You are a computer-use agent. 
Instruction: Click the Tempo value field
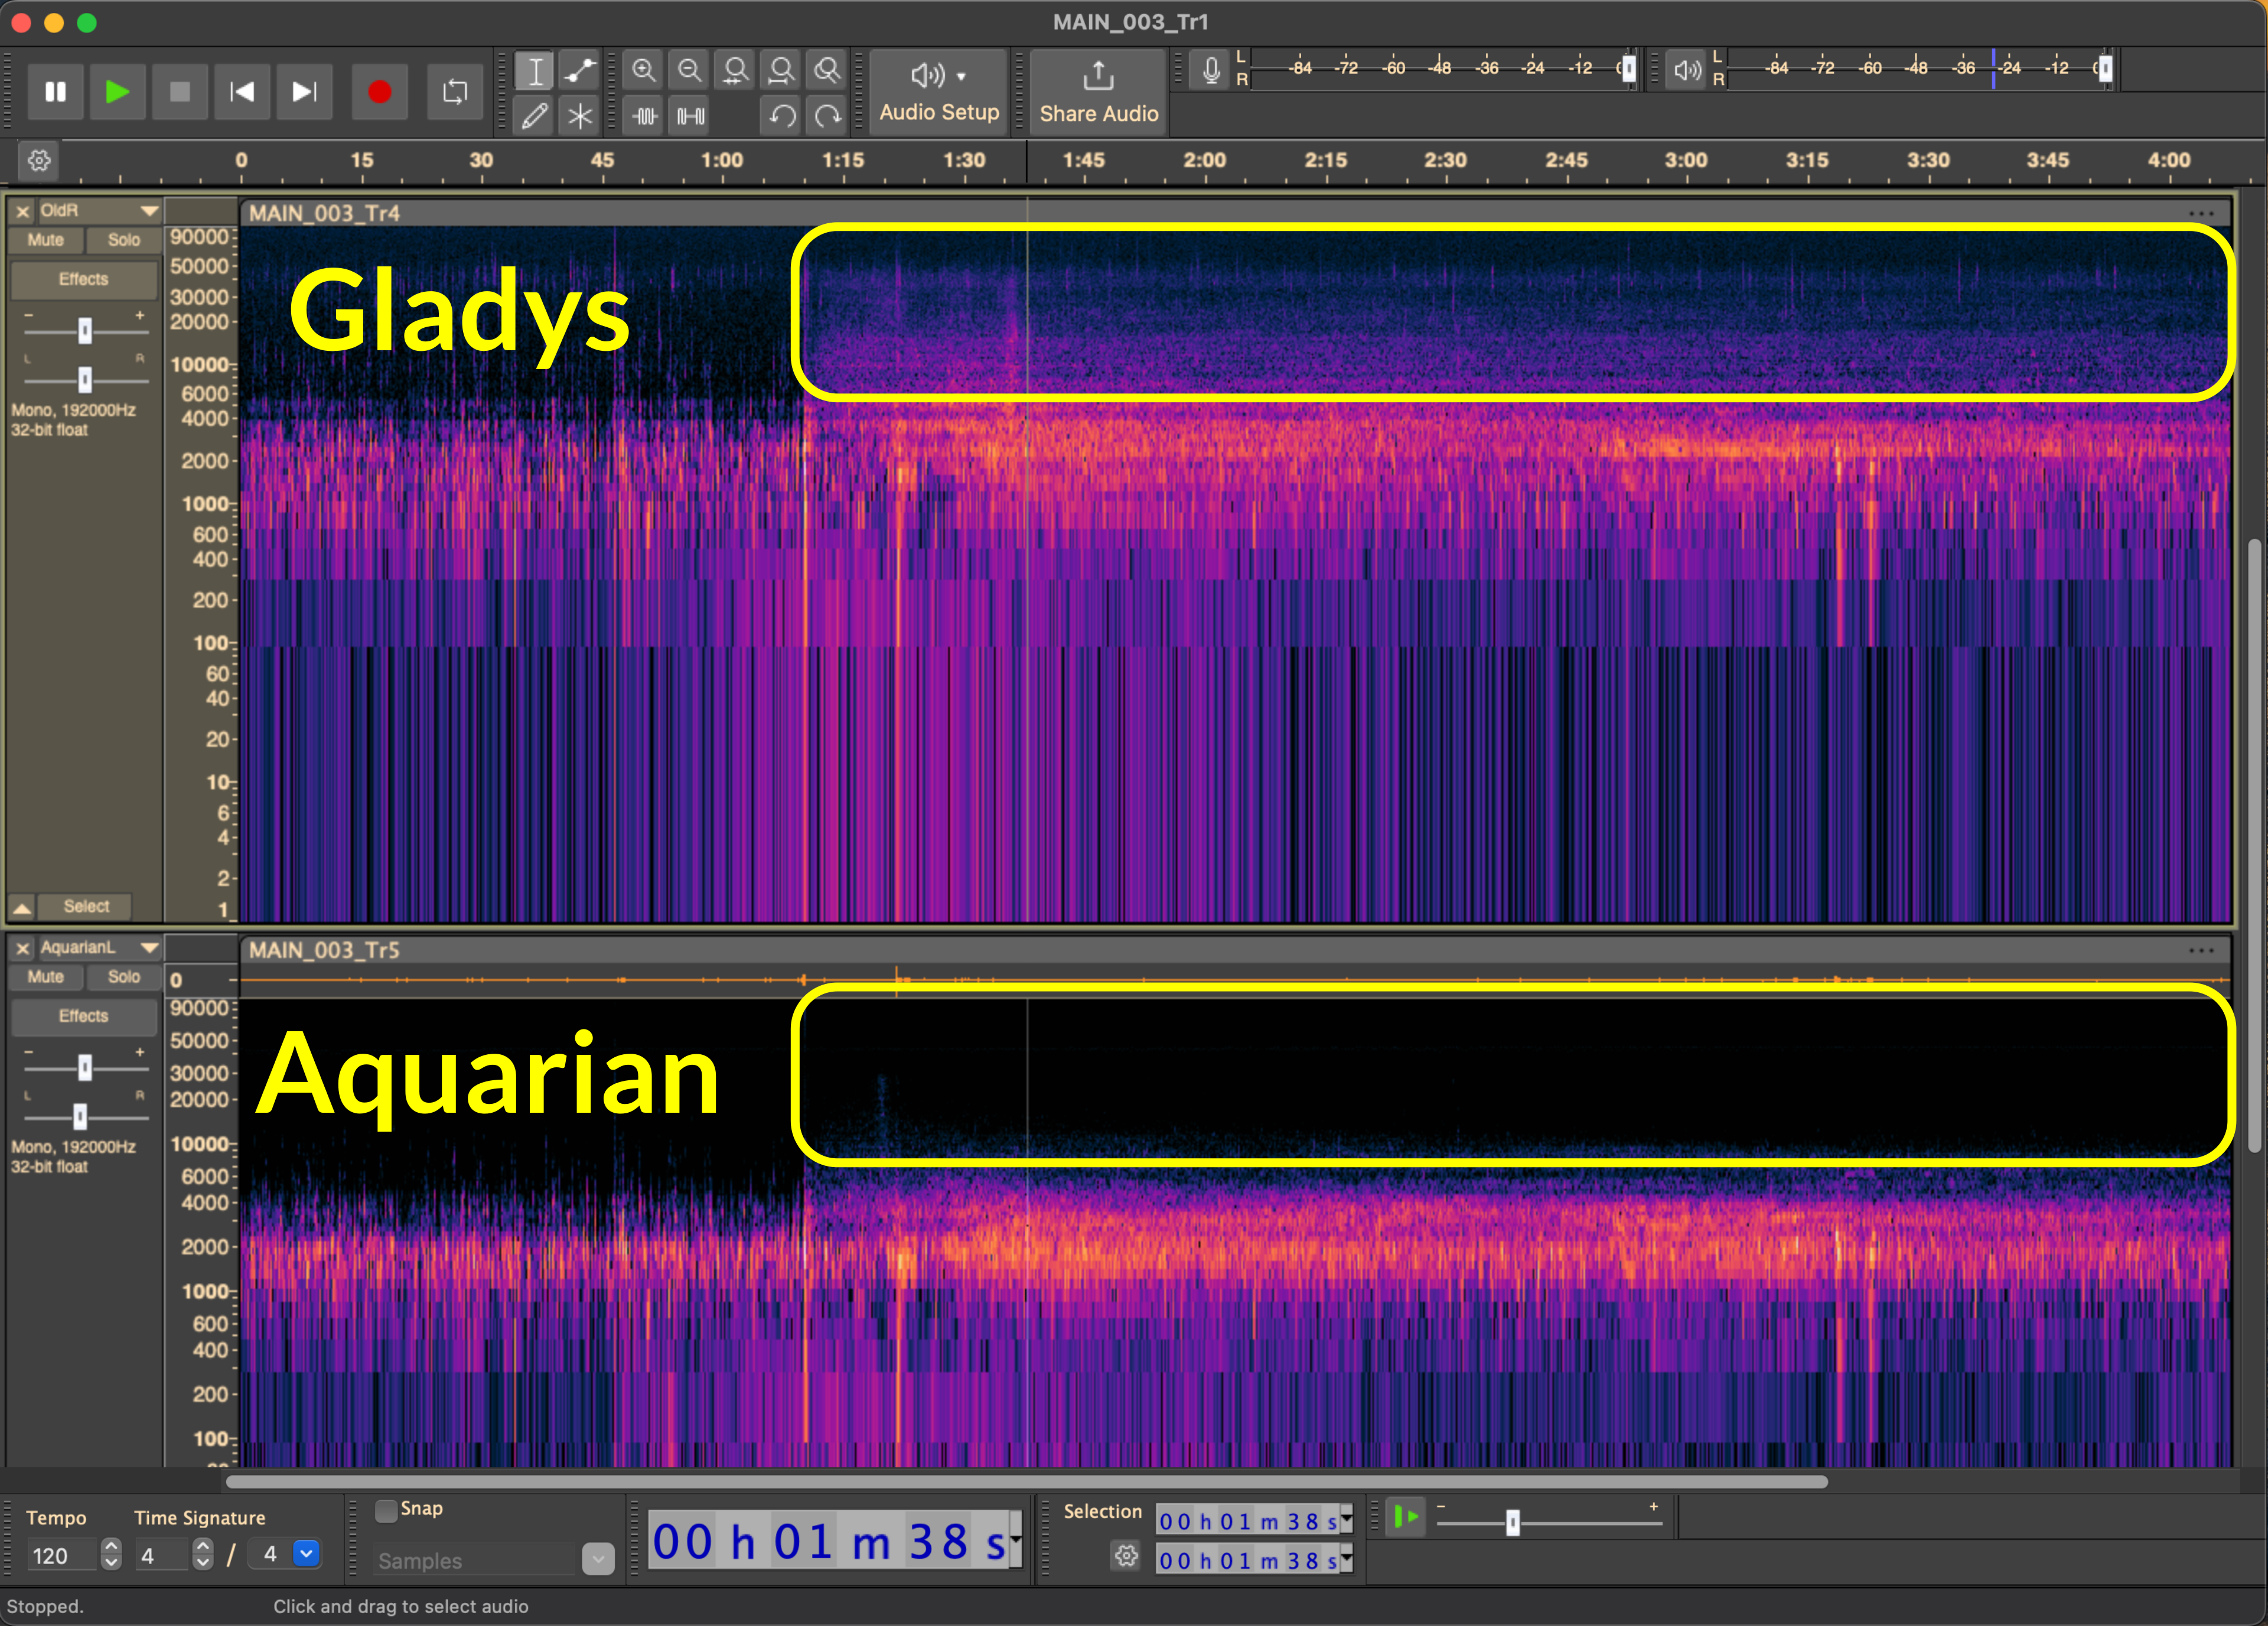(x=62, y=1556)
